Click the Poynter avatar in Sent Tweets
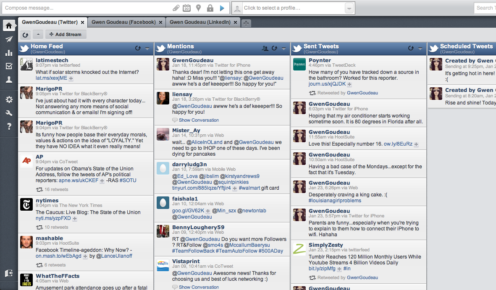496x290 pixels. point(299,64)
